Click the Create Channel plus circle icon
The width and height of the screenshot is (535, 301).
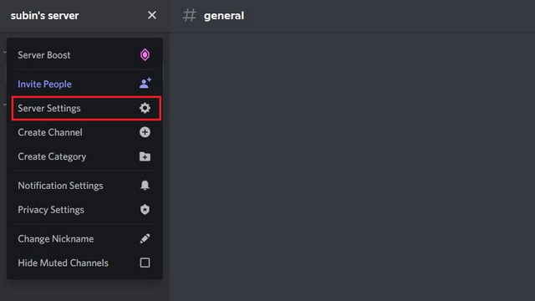145,132
